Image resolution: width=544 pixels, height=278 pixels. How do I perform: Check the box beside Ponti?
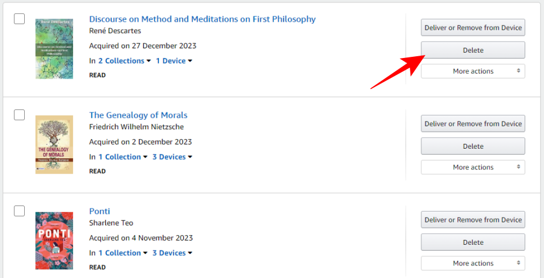coord(19,211)
